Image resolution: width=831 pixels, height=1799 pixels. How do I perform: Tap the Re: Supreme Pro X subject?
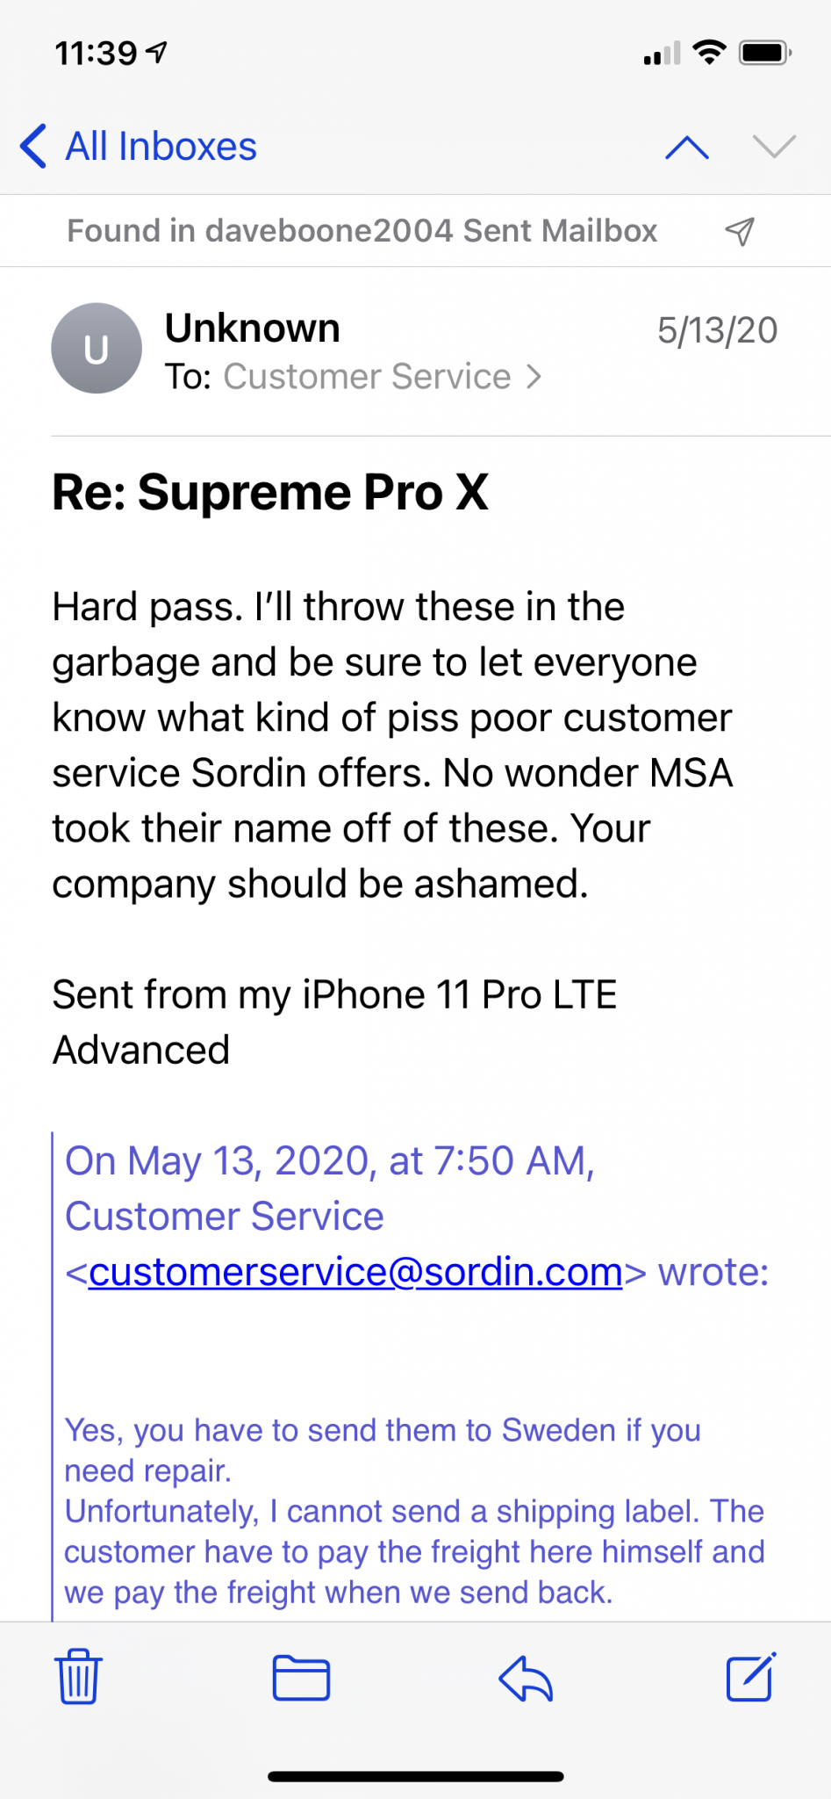[270, 492]
